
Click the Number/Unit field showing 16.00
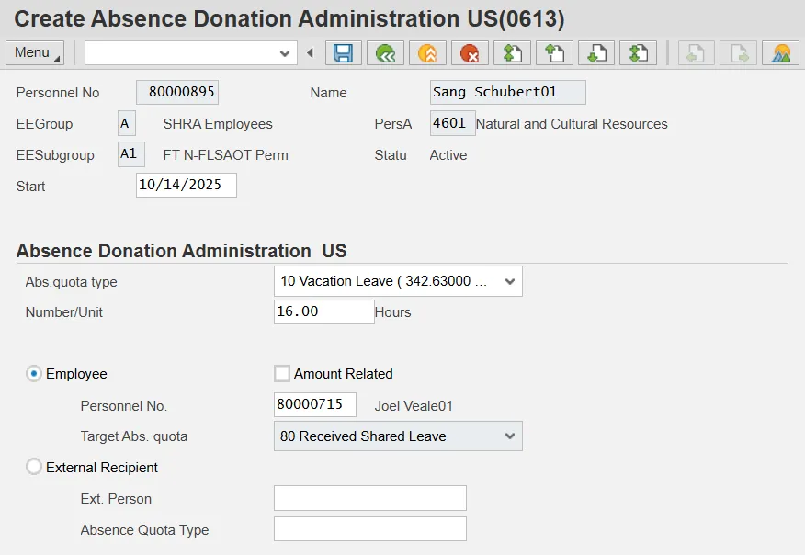[x=323, y=312]
